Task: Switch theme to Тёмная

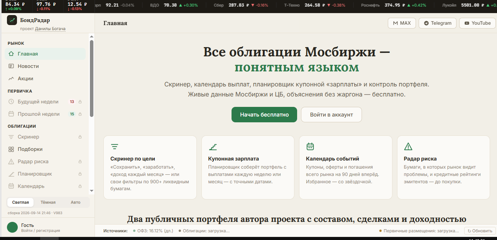Action: (x=48, y=202)
